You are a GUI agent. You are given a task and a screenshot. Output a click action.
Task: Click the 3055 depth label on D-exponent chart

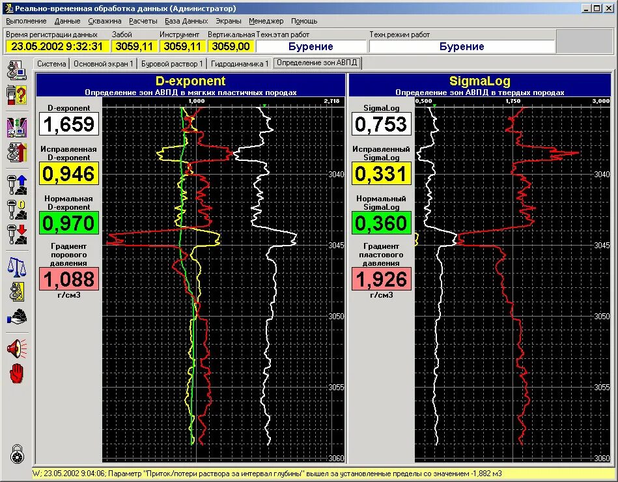click(x=336, y=387)
